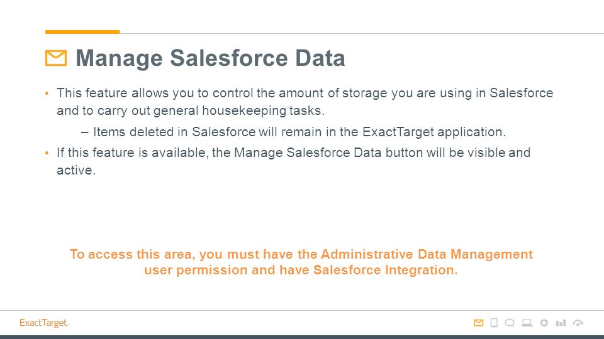This screenshot has width=604, height=339.
Task: Click the orange Administrative Data Management notice
Action: pos(301,262)
